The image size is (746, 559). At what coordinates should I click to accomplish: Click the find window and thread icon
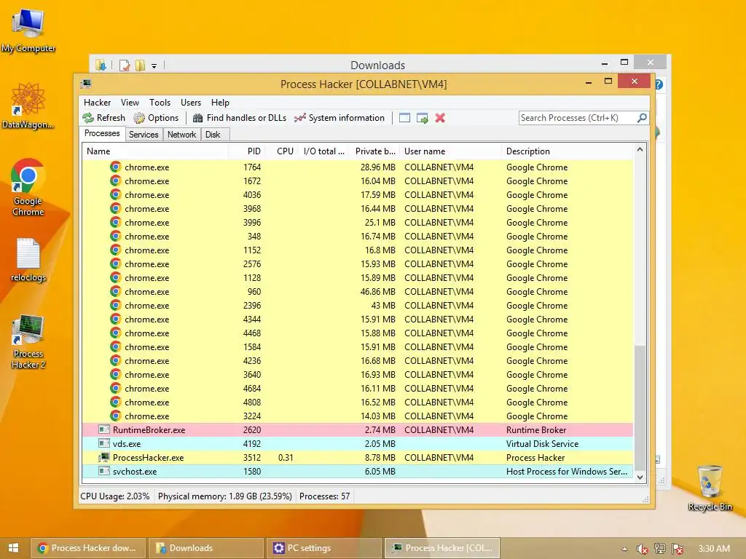422,118
